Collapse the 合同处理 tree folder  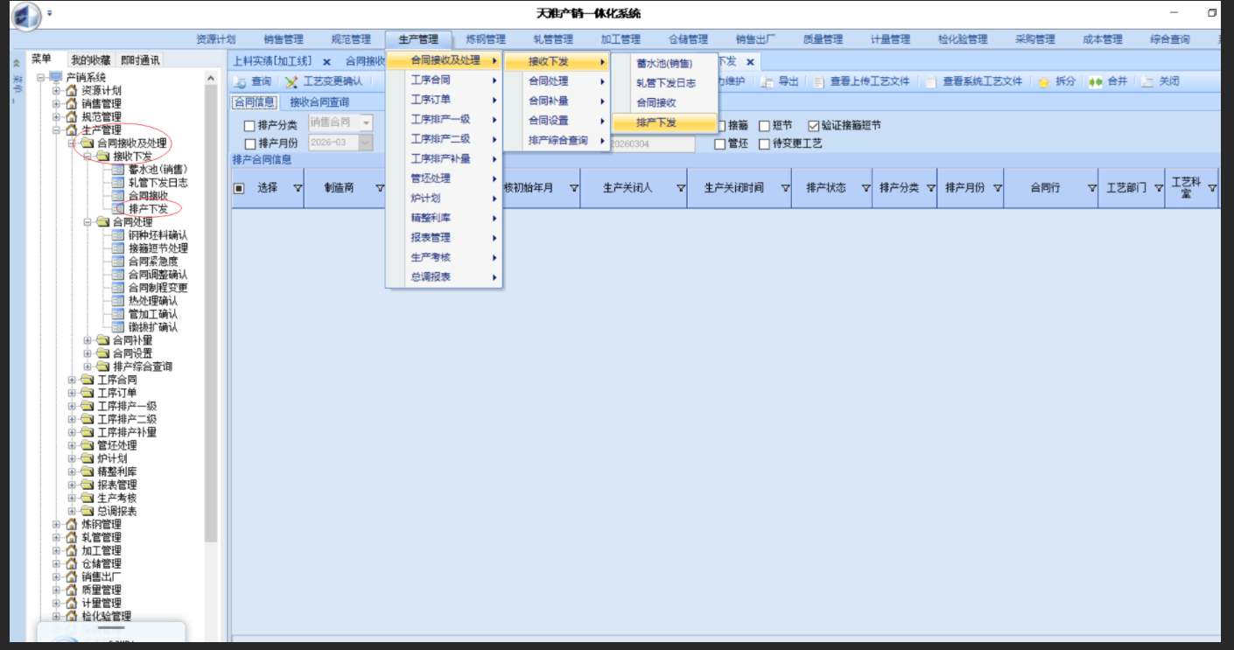(x=88, y=222)
